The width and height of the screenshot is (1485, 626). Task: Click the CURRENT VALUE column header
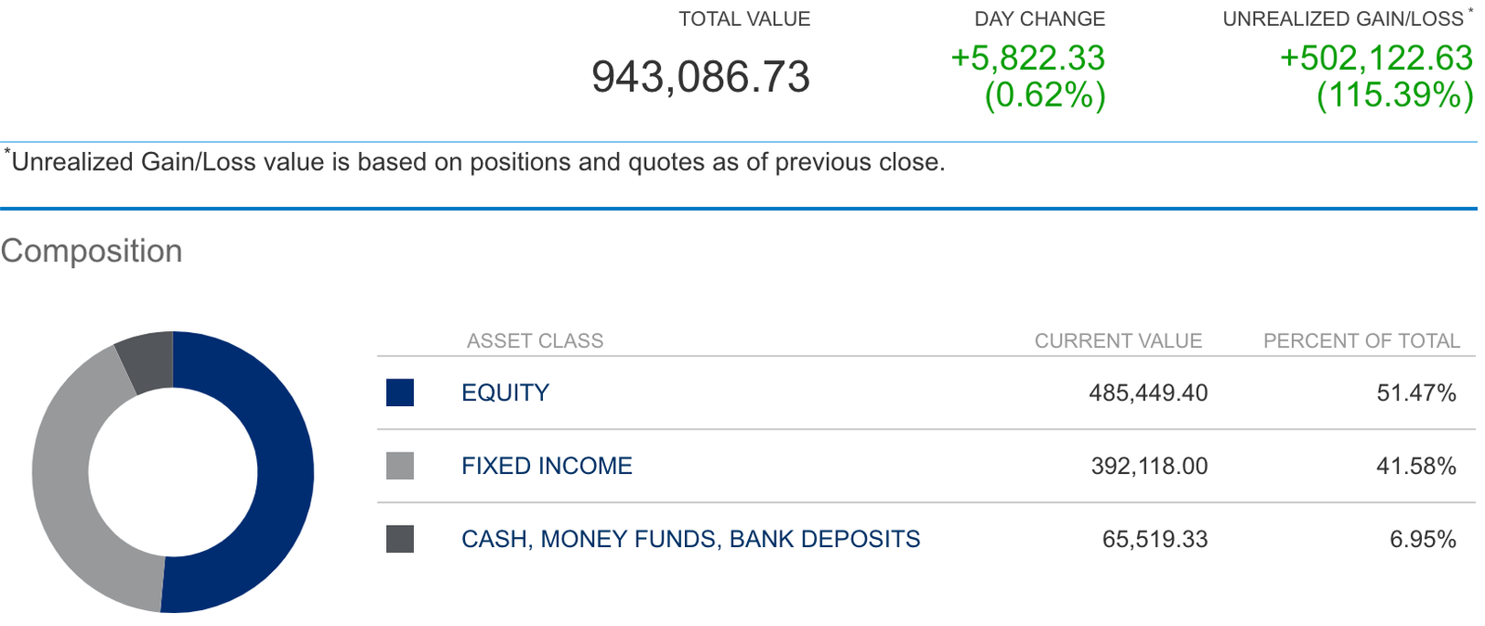click(x=1117, y=340)
